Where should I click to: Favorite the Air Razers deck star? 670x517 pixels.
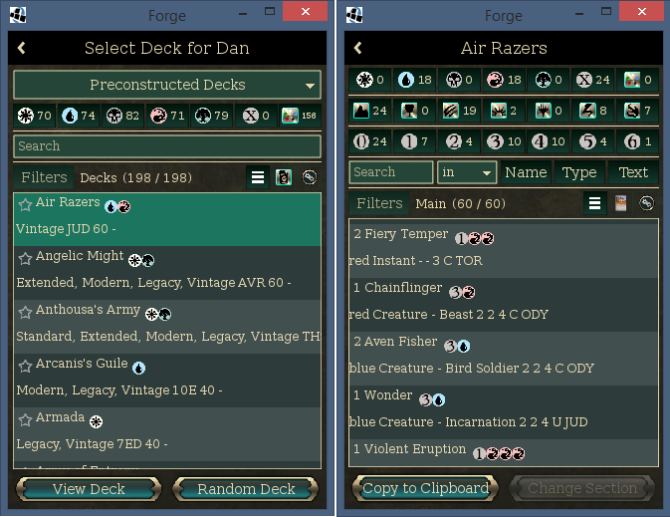click(25, 204)
